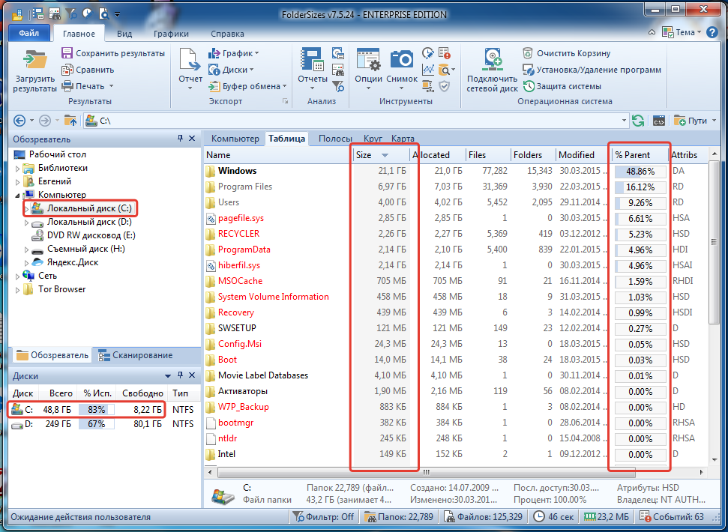The height and width of the screenshot is (532, 728).
Task: Open the address bar path dropdown arrow
Action: pyautogui.click(x=624, y=121)
